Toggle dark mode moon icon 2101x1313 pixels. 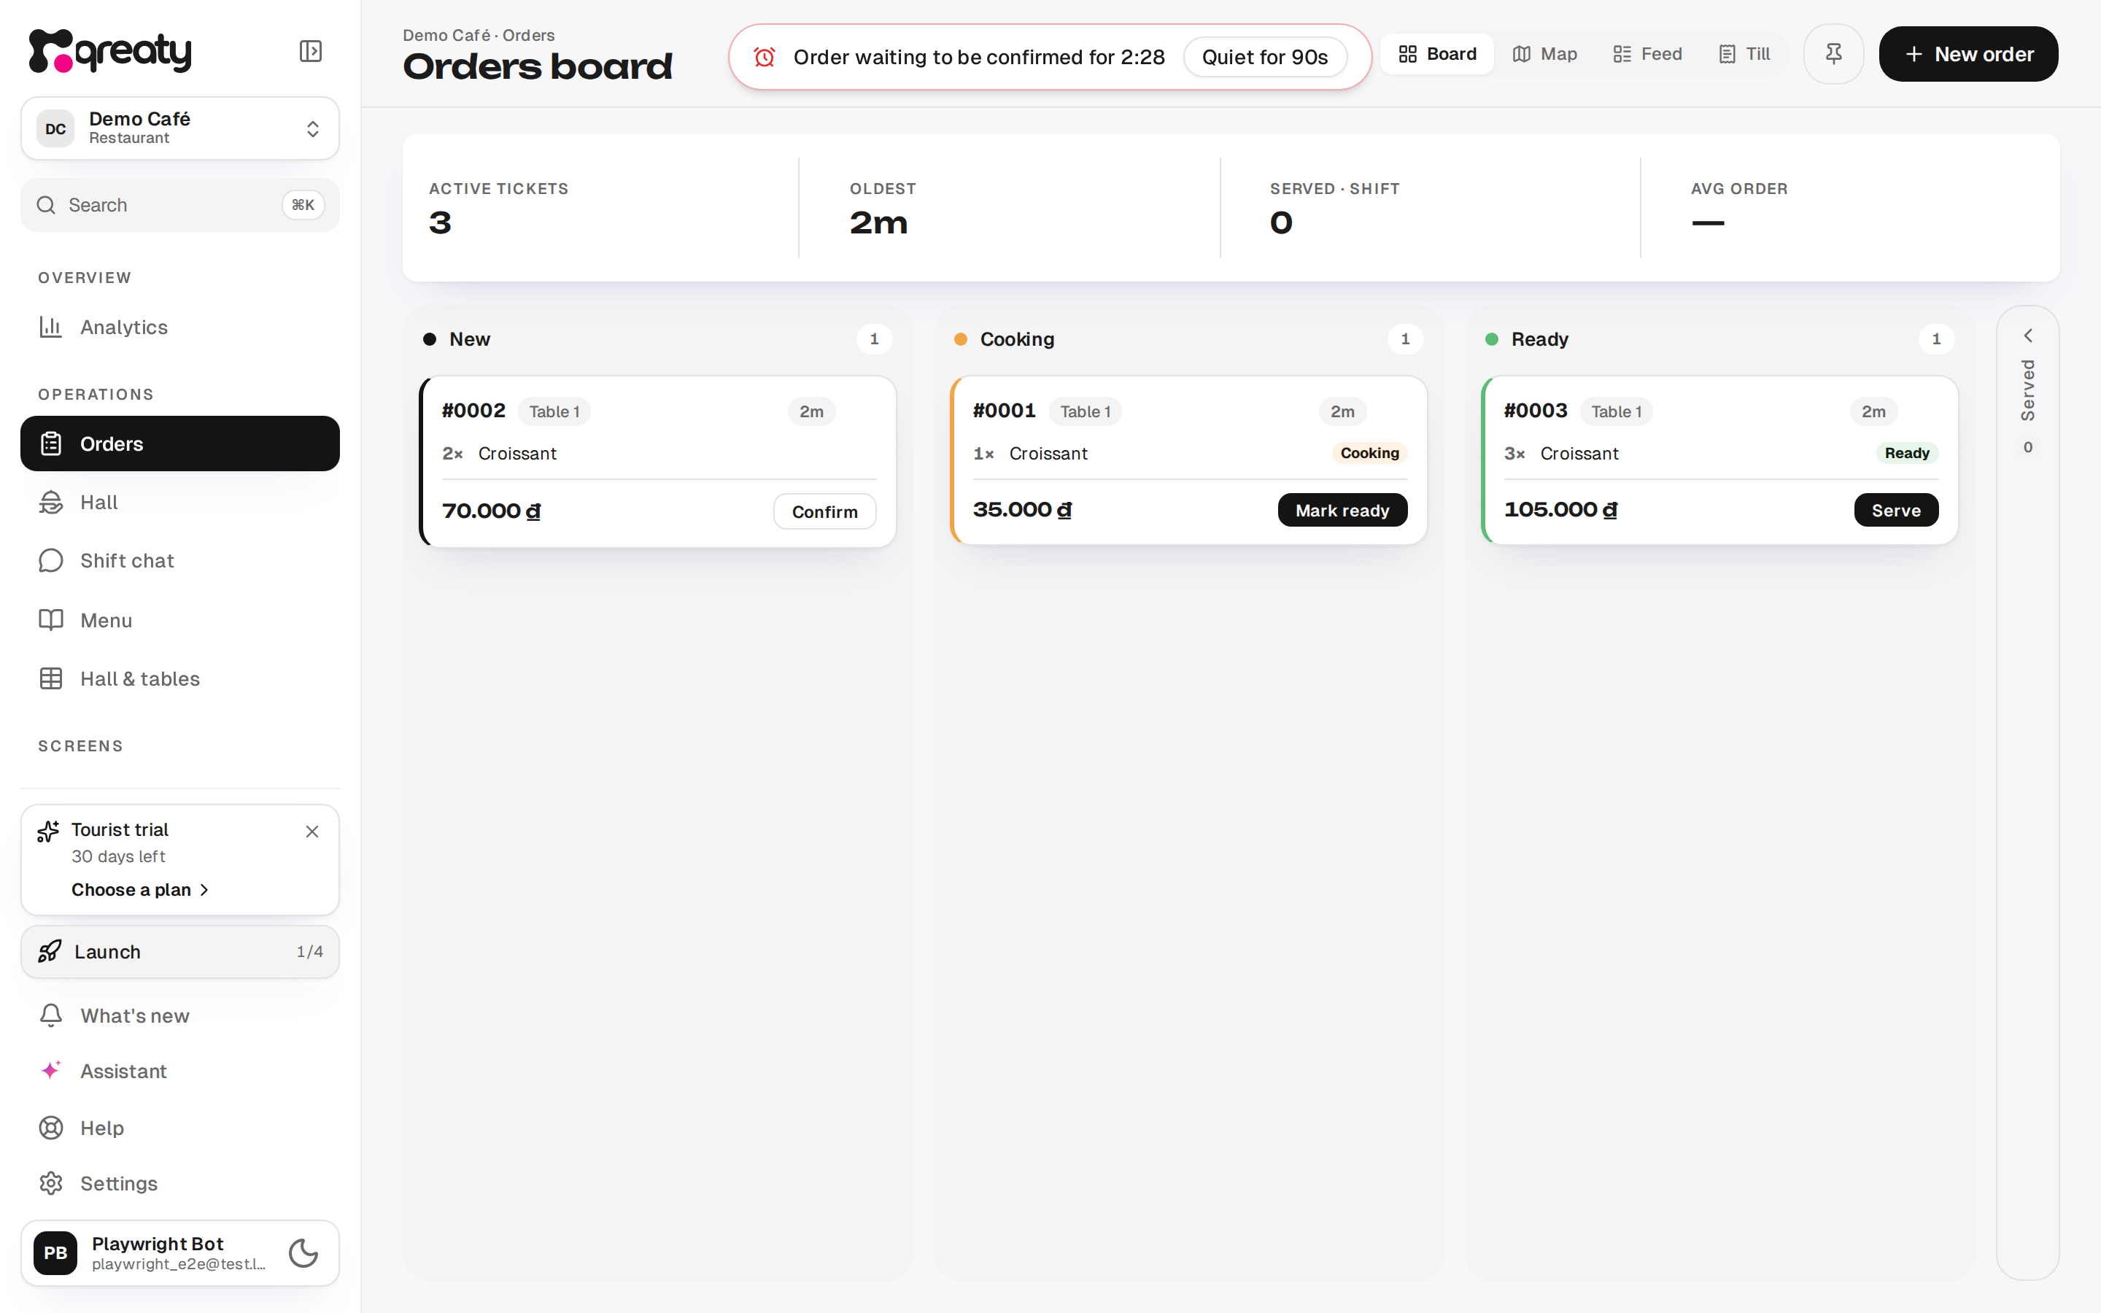coord(303,1252)
